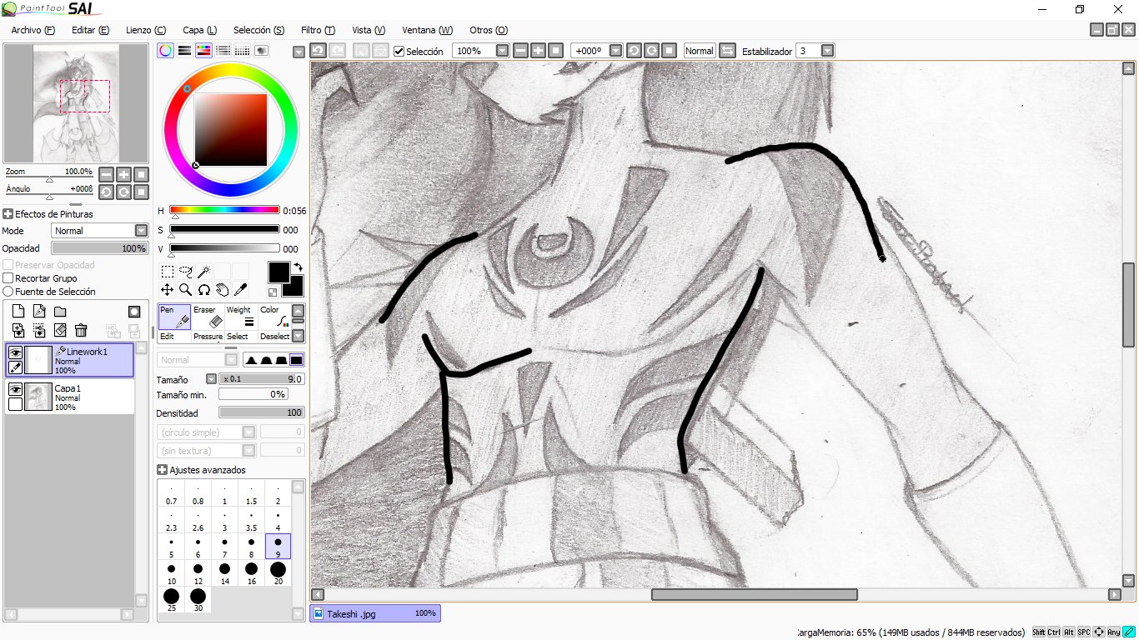Select the Eraser linework tool

pyautogui.click(x=208, y=317)
